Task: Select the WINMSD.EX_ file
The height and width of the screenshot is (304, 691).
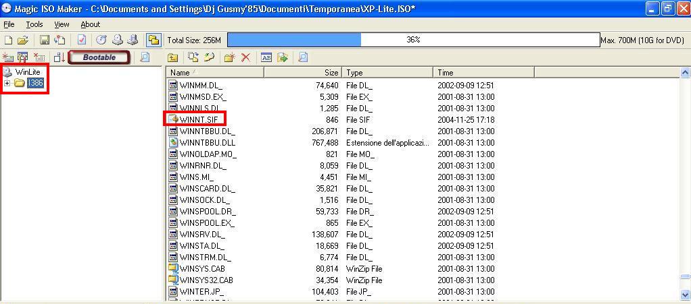Action: pos(203,96)
